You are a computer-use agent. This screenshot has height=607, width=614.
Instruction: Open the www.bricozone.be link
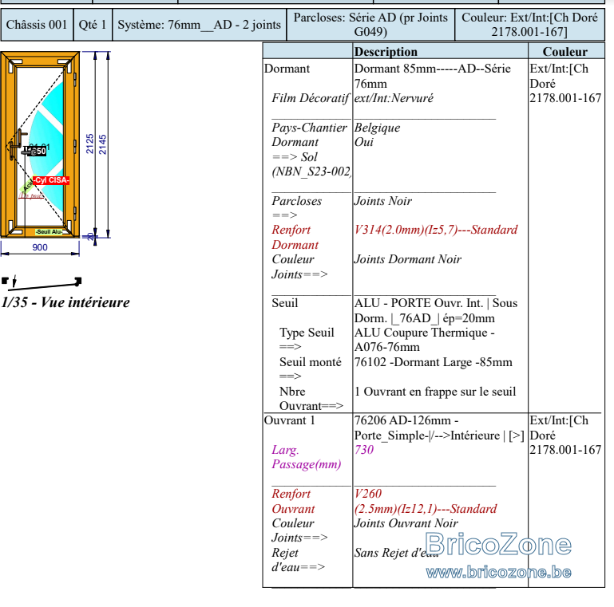(498, 573)
